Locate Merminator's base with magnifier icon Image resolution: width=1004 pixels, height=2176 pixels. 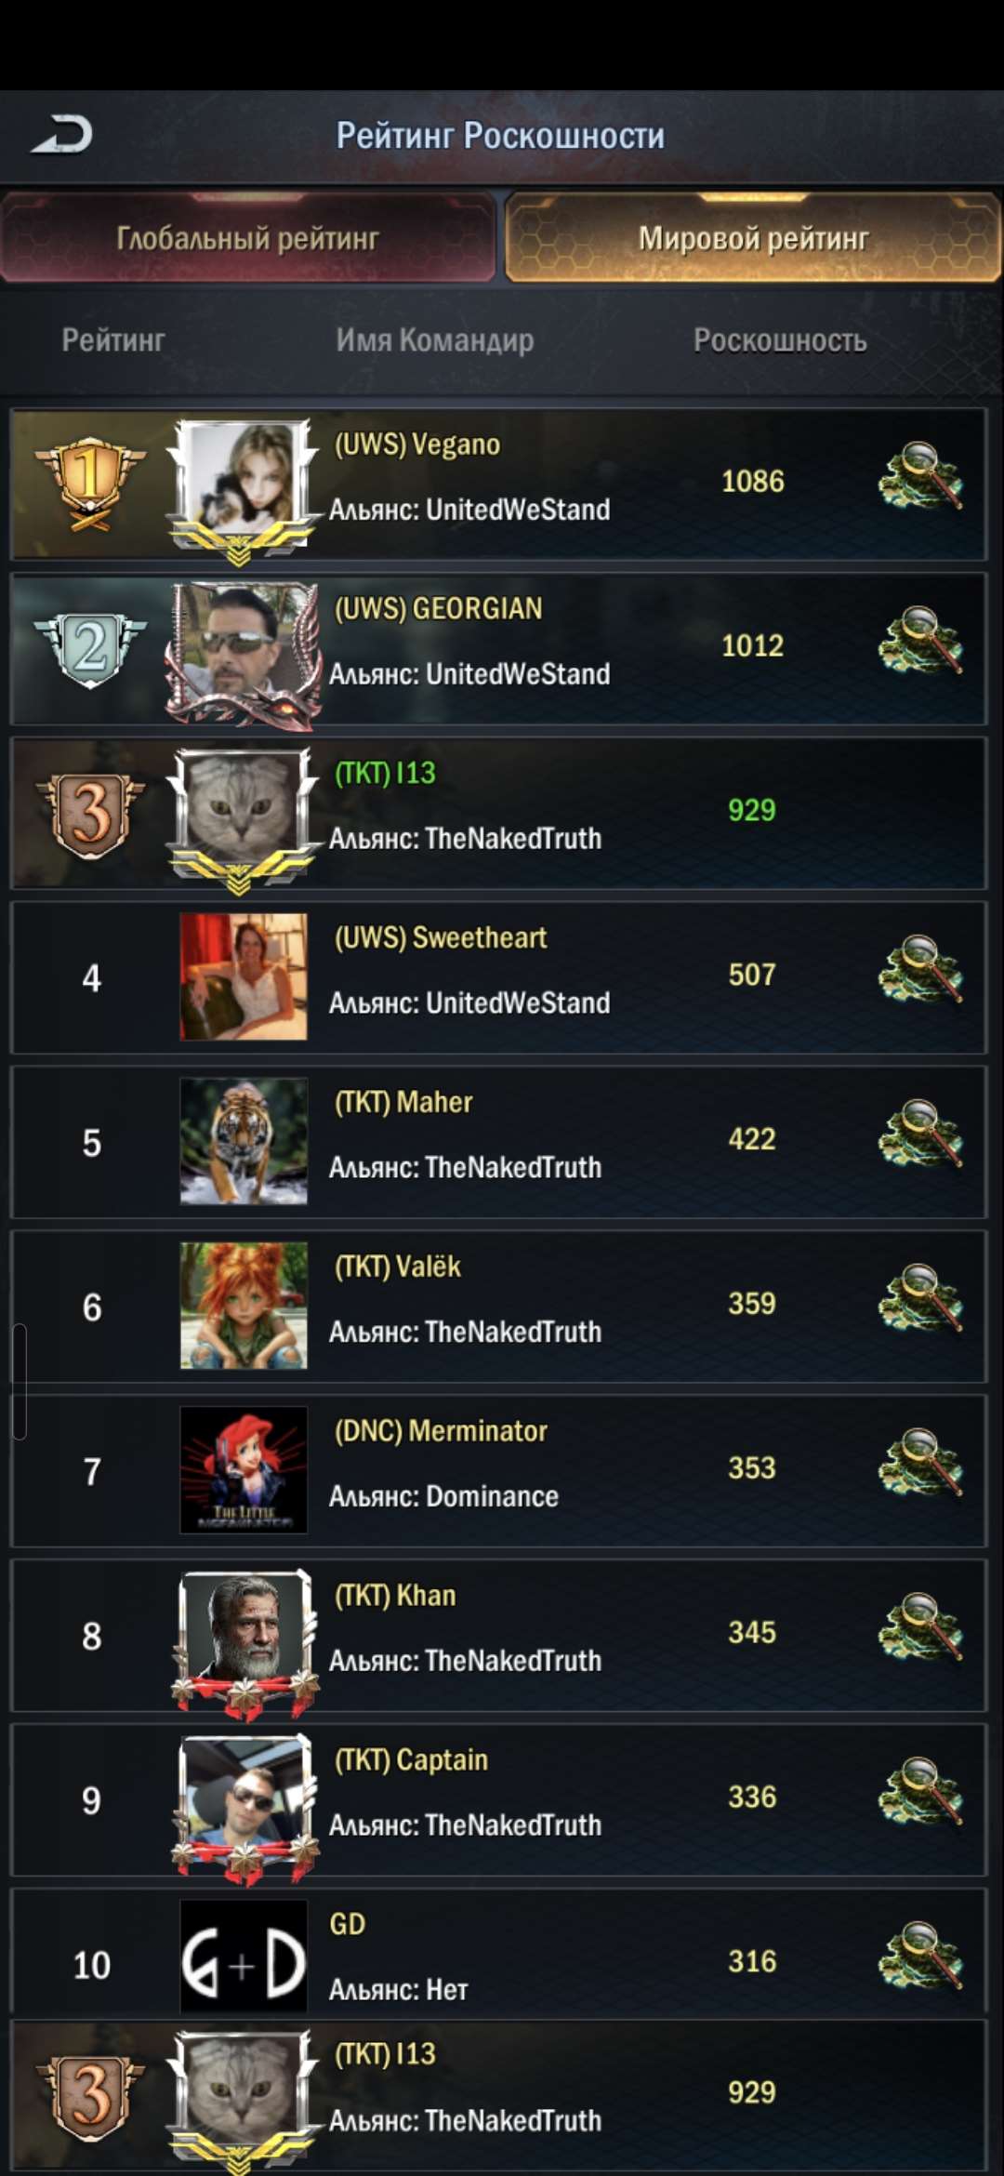point(920,1463)
